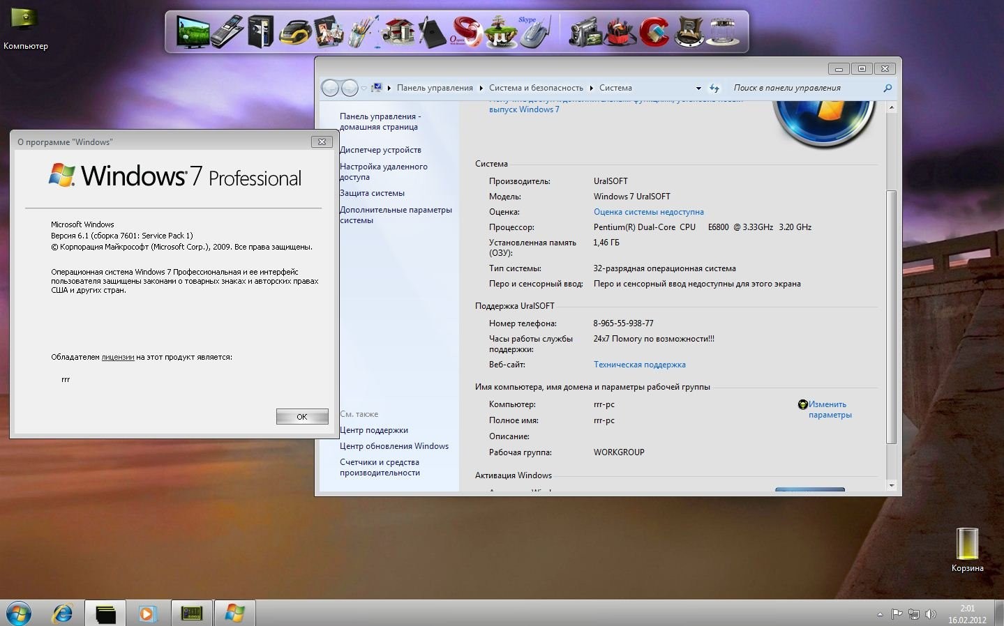Open the red toolbox icon in dock
Image resolution: width=1004 pixels, height=626 pixels.
pos(619,32)
